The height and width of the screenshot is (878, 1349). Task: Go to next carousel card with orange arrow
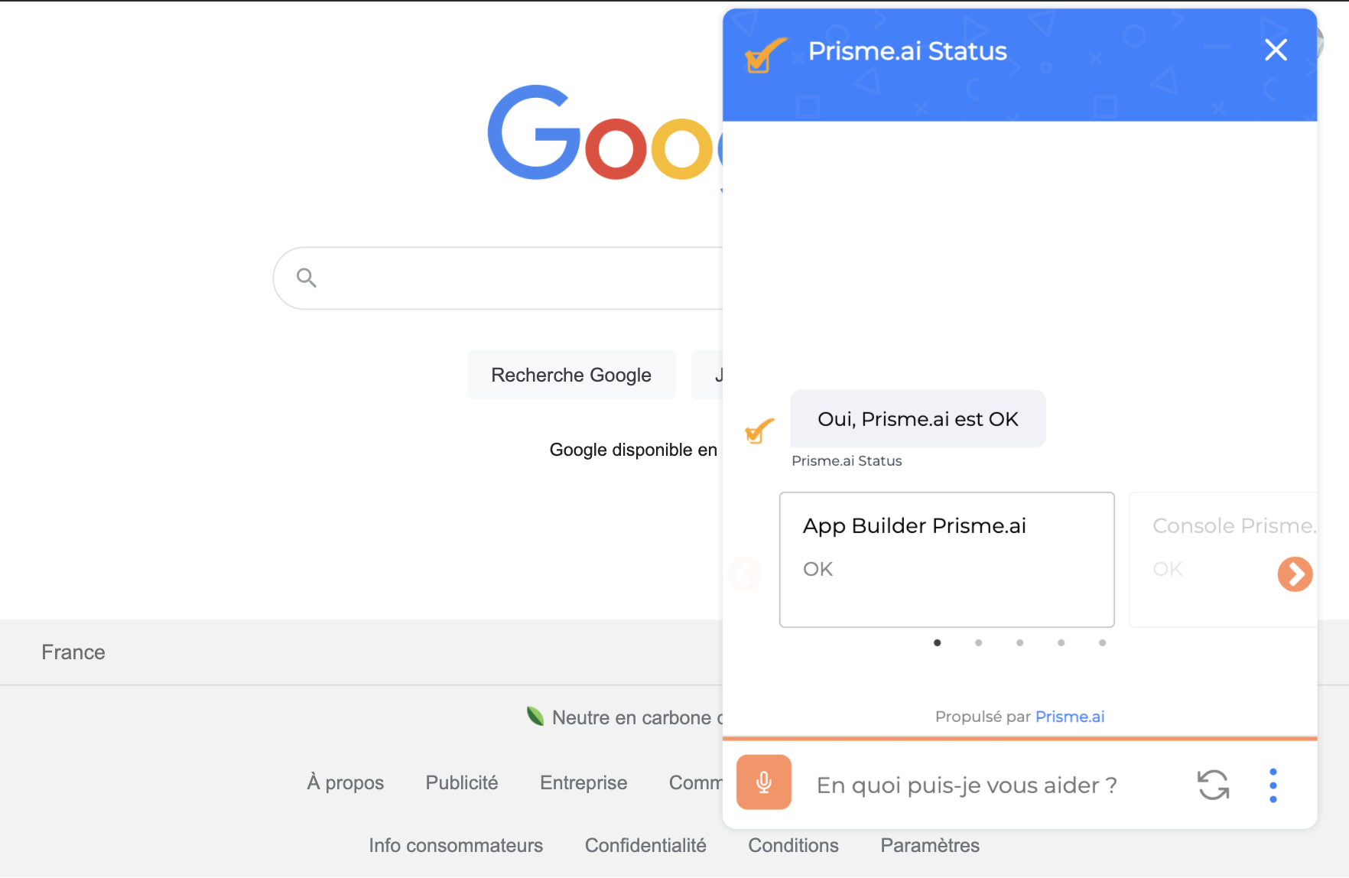tap(1295, 574)
